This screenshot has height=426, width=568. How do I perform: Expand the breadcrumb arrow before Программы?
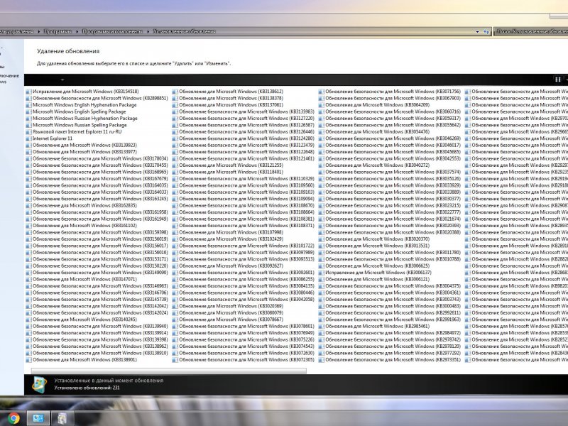coord(39,31)
